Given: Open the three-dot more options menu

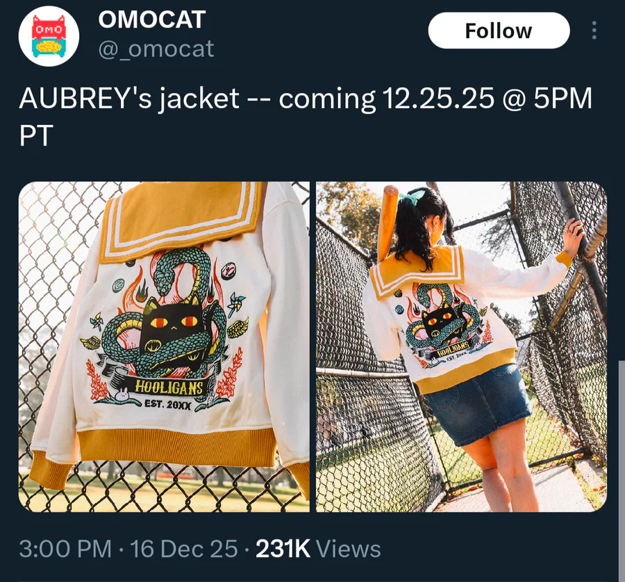Looking at the screenshot, I should point(594,31).
